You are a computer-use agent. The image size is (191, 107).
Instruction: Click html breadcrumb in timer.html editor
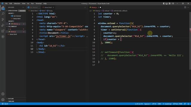(x=42, y=11)
